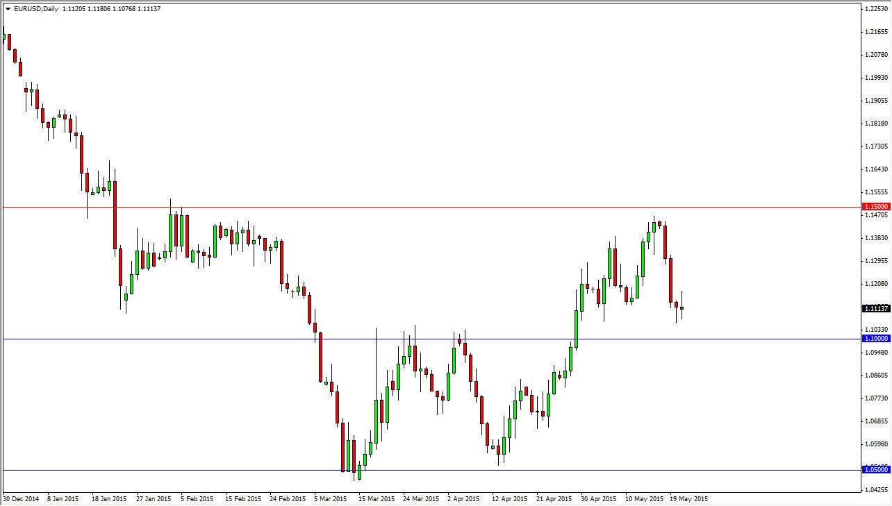The width and height of the screenshot is (892, 506).
Task: Click the 1.16430 price axis label
Action: (x=877, y=169)
